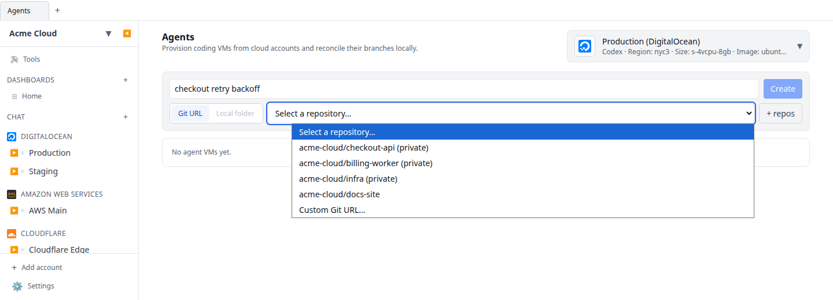
Task: Open a new tab with plus button
Action: pos(57,10)
